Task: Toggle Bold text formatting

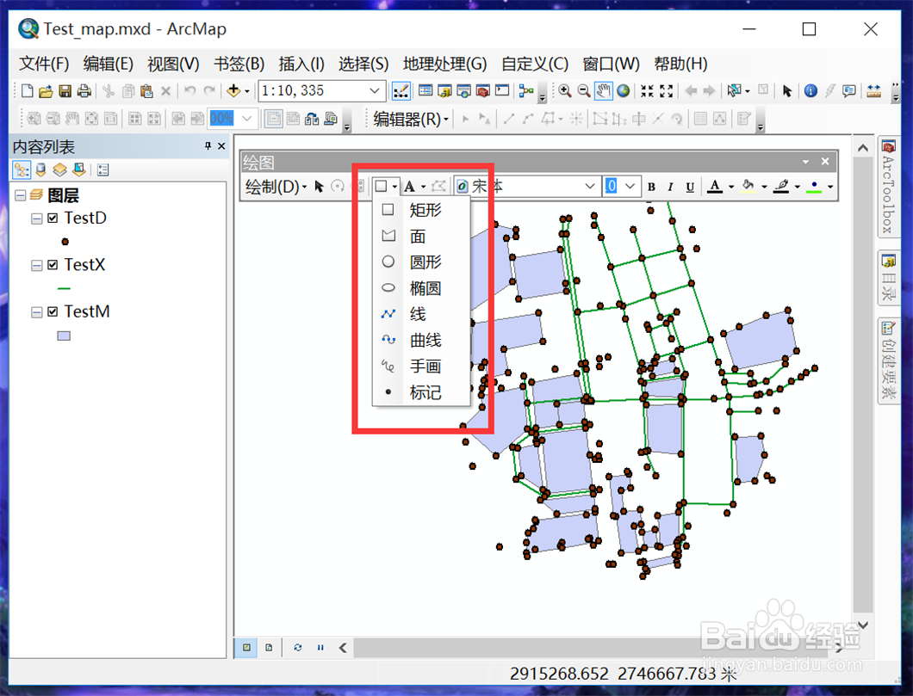Action: tap(651, 187)
